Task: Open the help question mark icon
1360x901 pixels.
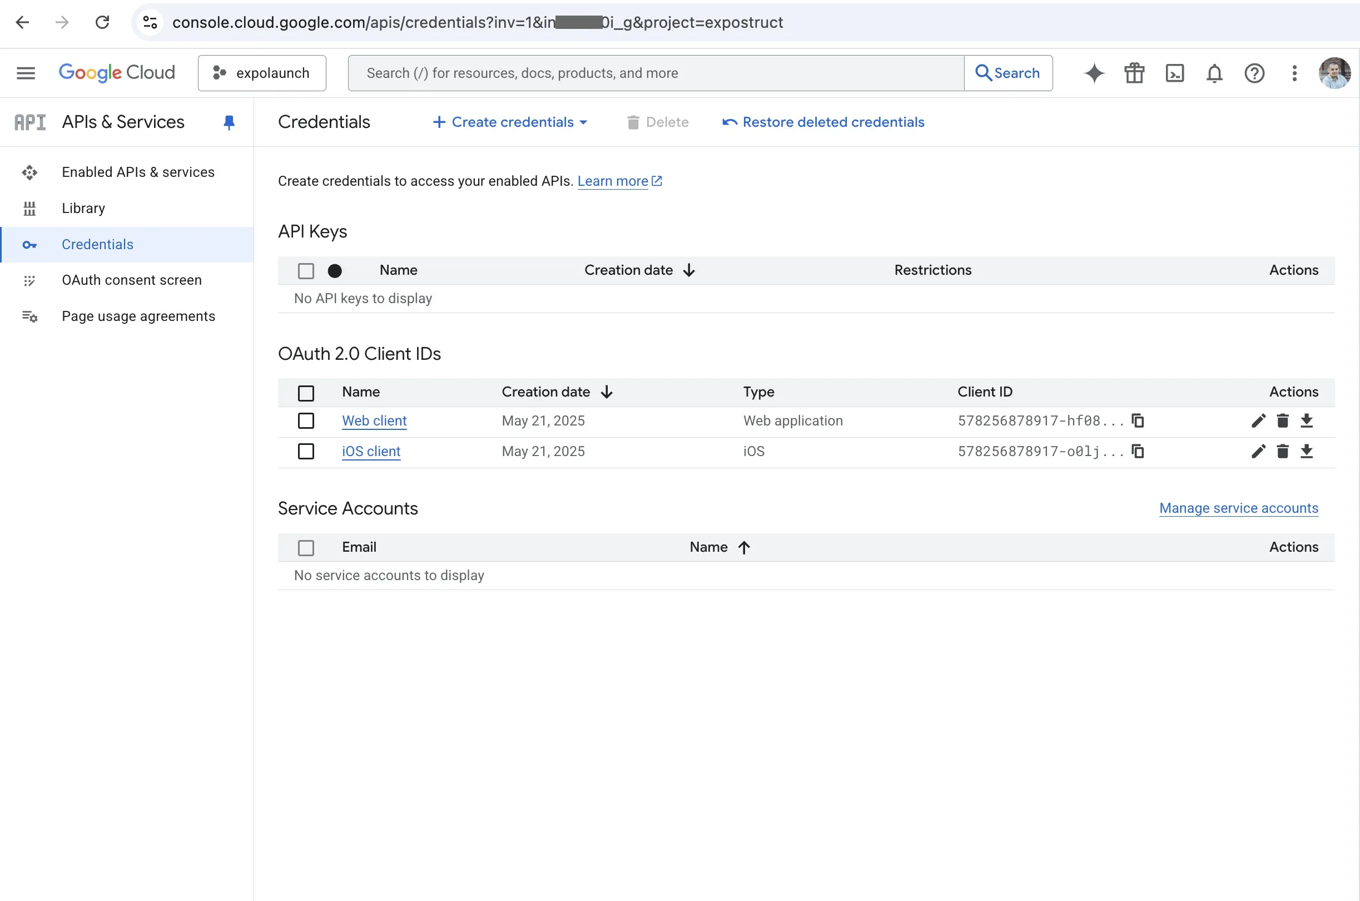Action: (x=1254, y=73)
